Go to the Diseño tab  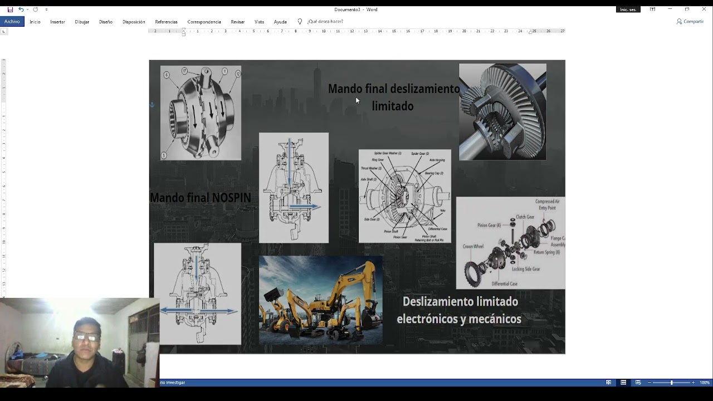pyautogui.click(x=106, y=22)
